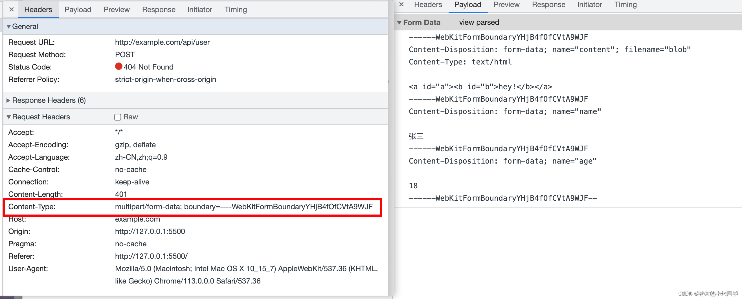Close the right Payload details panel
742x299 pixels.
pyautogui.click(x=401, y=5)
